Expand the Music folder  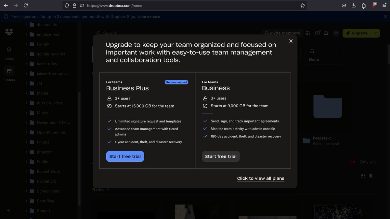point(26,113)
